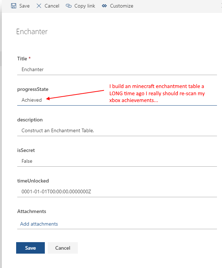
Task: Edit the description field about Enchantment Table
Action: [117, 130]
